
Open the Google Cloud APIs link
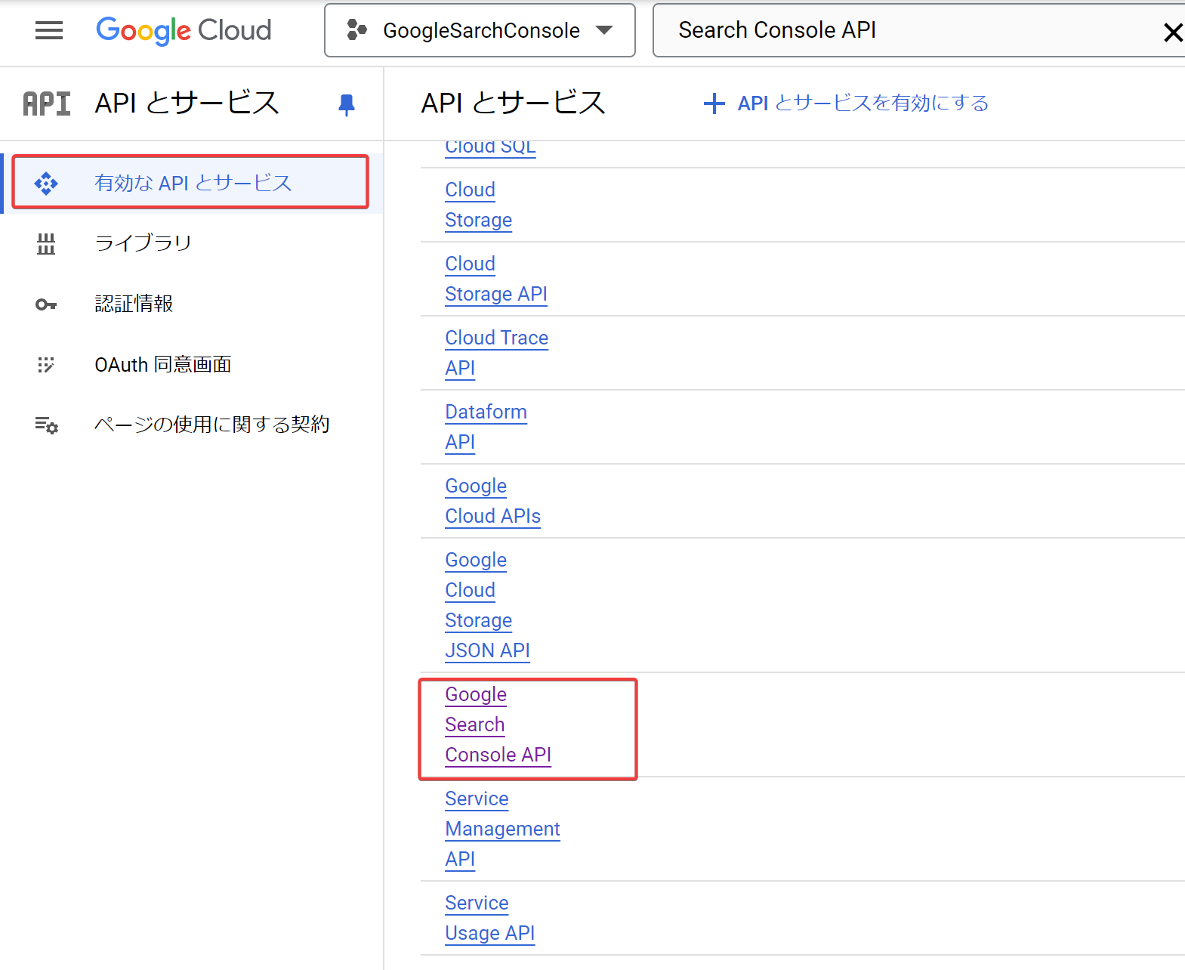pos(492,501)
